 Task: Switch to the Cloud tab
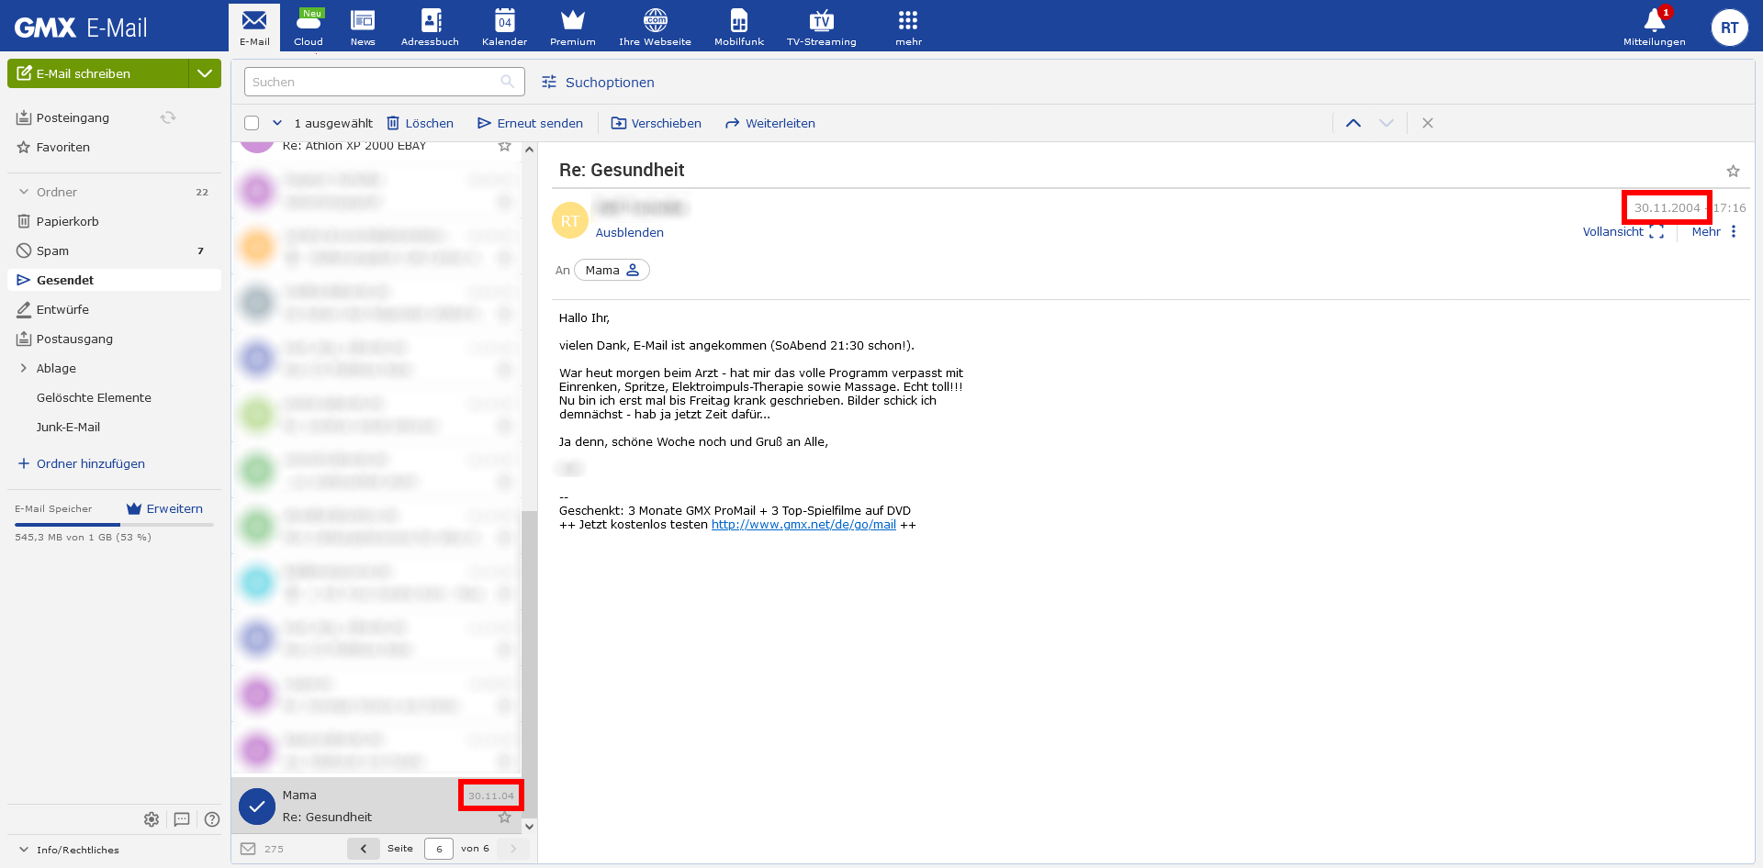[x=308, y=27]
